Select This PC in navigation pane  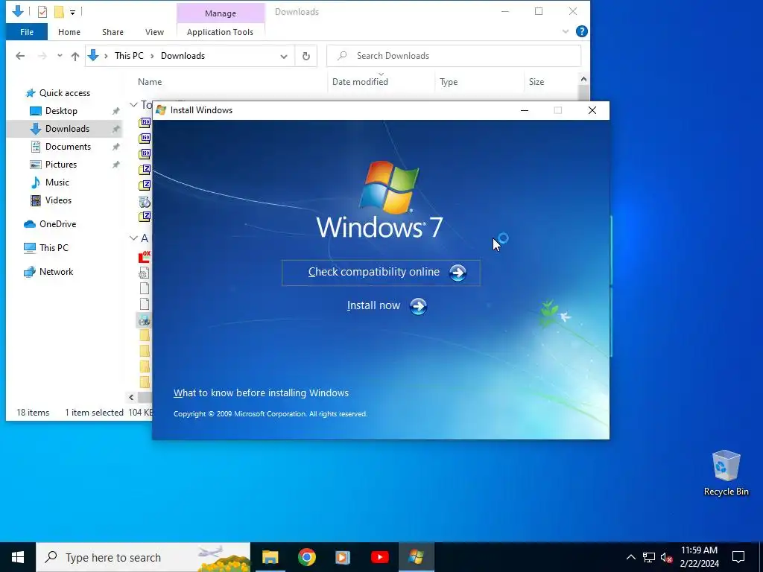coord(54,247)
